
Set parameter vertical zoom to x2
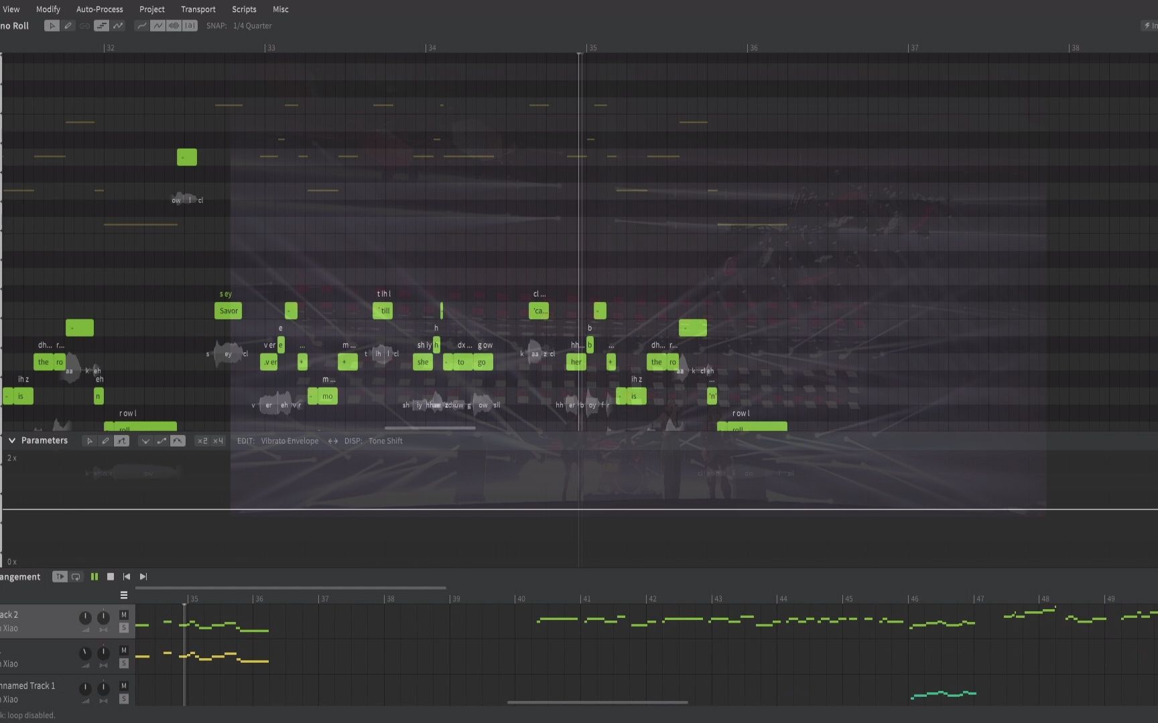[x=202, y=440]
